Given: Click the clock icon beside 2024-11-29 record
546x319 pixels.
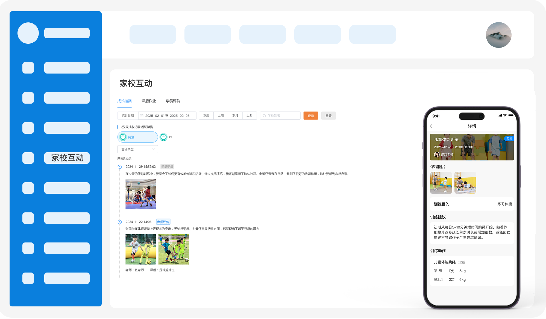Looking at the screenshot, I should [x=120, y=167].
